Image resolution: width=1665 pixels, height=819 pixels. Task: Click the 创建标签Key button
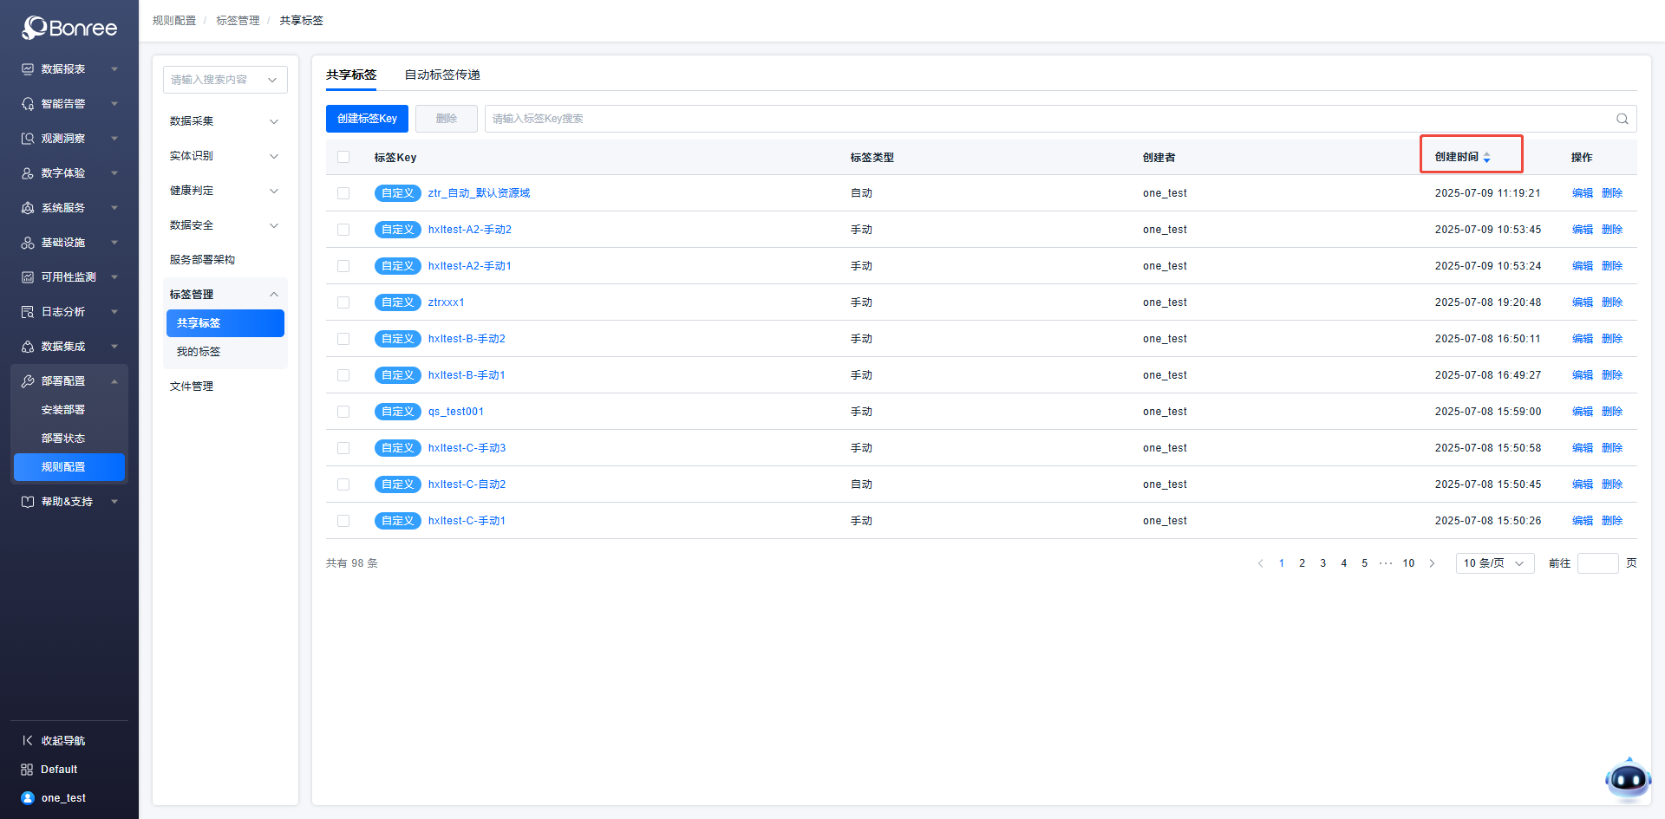(367, 119)
